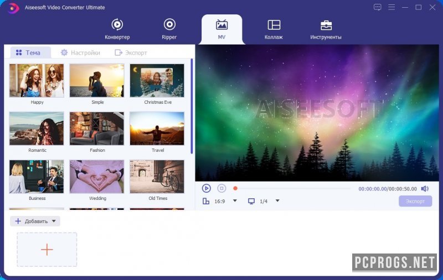
Task: Expand the 1/4 preview quality dropdown
Action: pyautogui.click(x=277, y=201)
